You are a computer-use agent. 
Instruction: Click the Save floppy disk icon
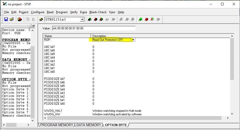click(x=6, y=20)
